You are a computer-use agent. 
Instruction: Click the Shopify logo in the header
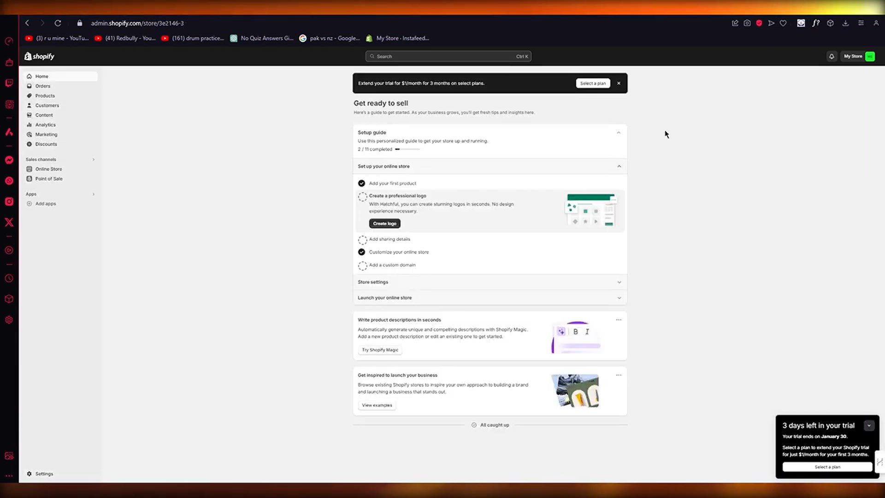40,56
